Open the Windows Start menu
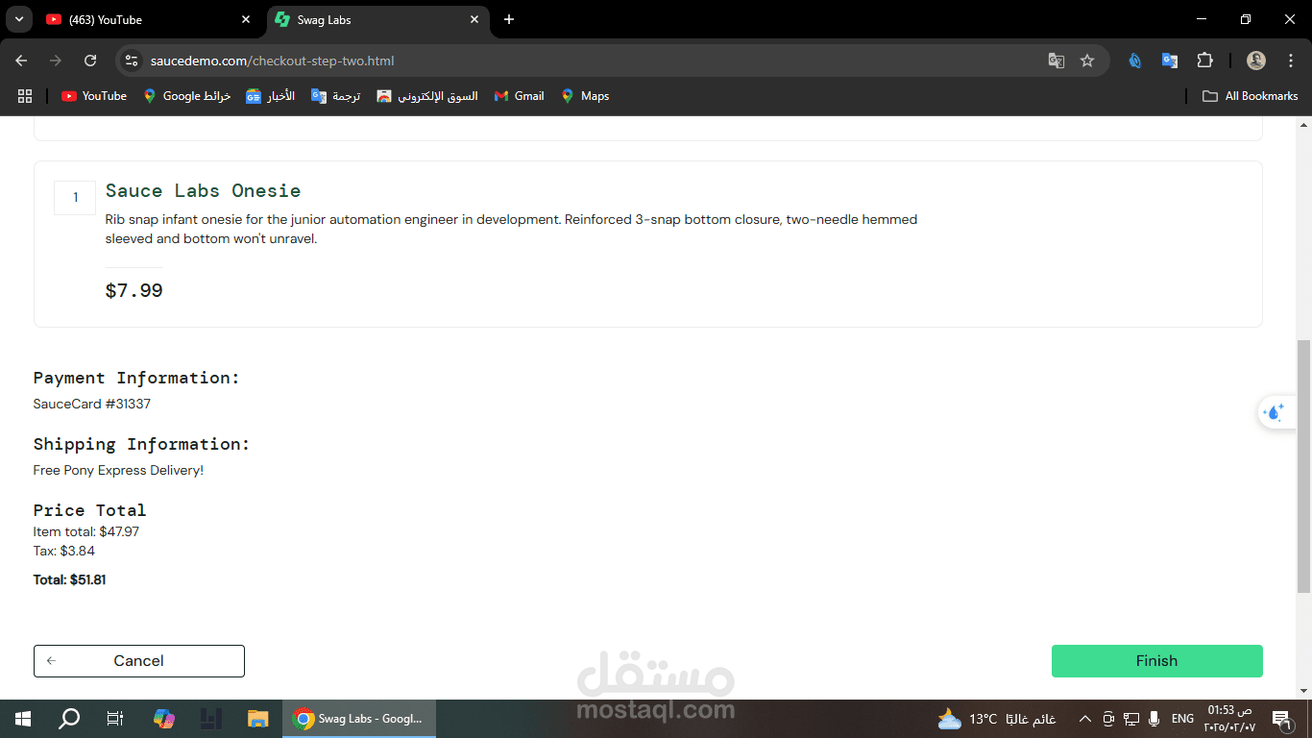The width and height of the screenshot is (1312, 738). coord(23,719)
